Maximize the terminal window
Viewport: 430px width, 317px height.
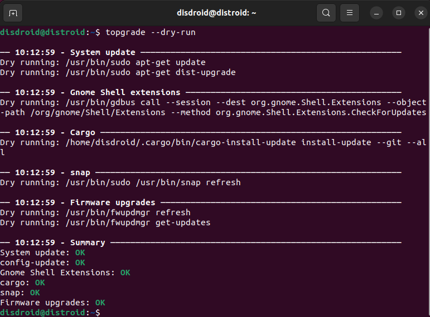click(399, 13)
